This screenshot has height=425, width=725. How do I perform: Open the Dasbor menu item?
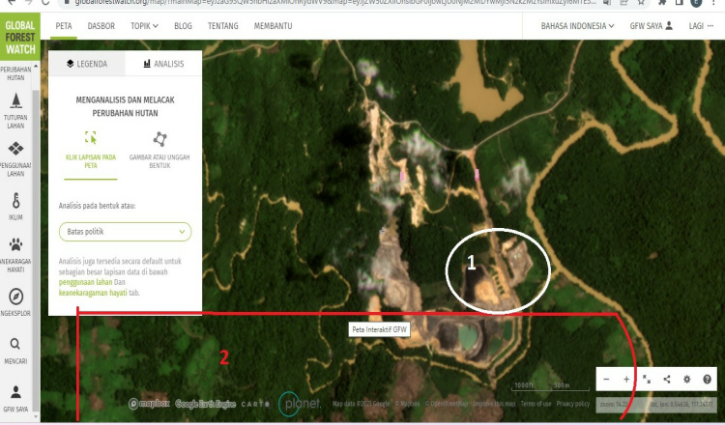pyautogui.click(x=101, y=25)
